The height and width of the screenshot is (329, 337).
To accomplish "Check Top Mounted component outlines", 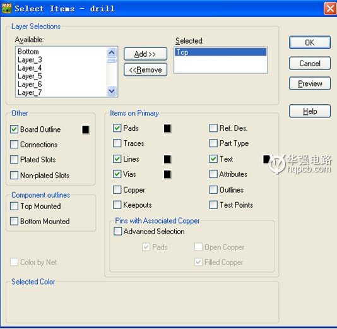I will click(x=14, y=206).
